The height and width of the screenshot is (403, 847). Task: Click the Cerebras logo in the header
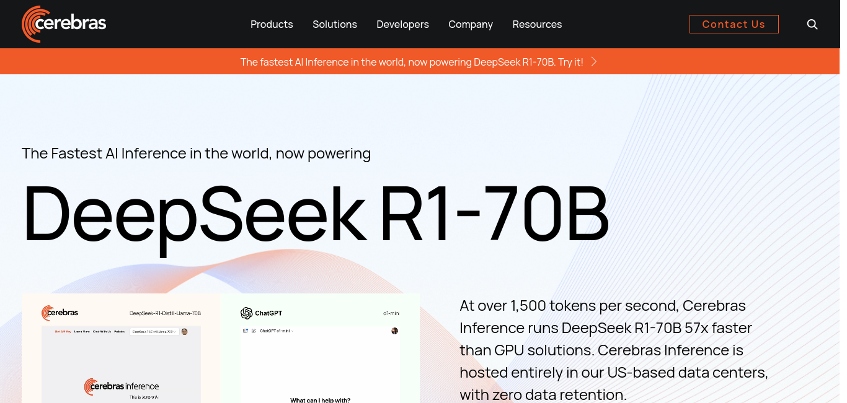tap(64, 24)
